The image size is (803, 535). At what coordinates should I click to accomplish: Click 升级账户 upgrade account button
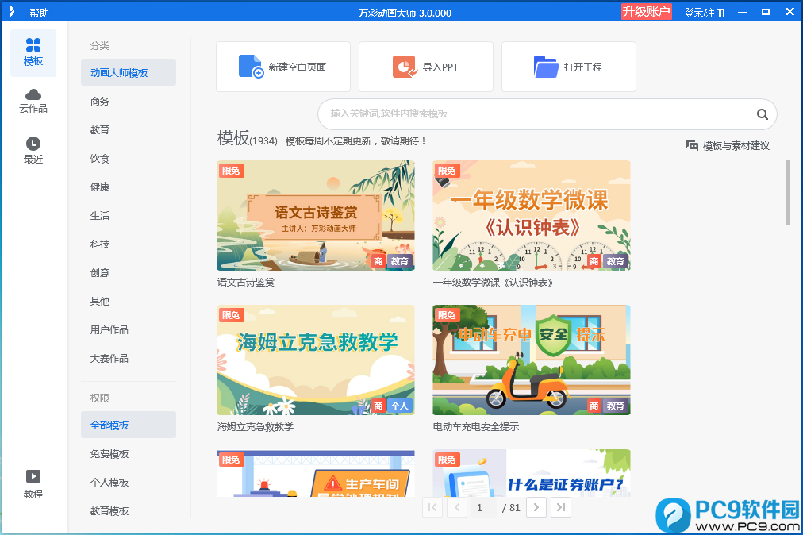[x=647, y=12]
